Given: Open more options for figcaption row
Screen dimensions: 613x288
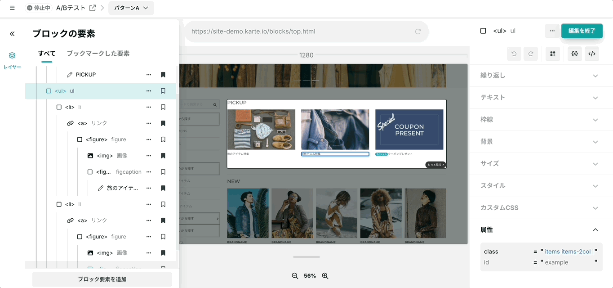Looking at the screenshot, I should coord(149,172).
